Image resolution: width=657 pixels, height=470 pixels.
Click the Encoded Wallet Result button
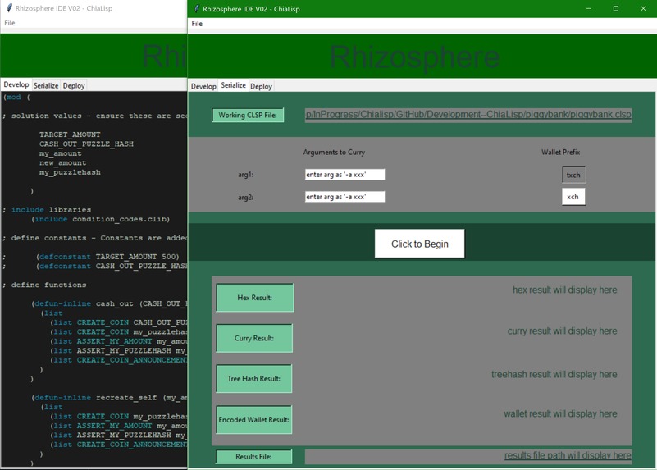pyautogui.click(x=253, y=420)
